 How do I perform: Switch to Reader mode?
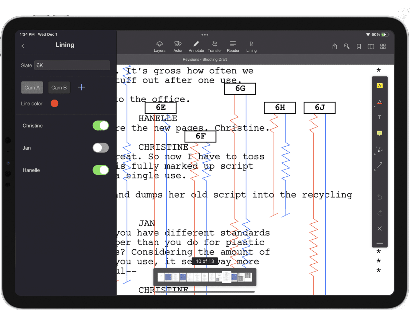pos(233,46)
